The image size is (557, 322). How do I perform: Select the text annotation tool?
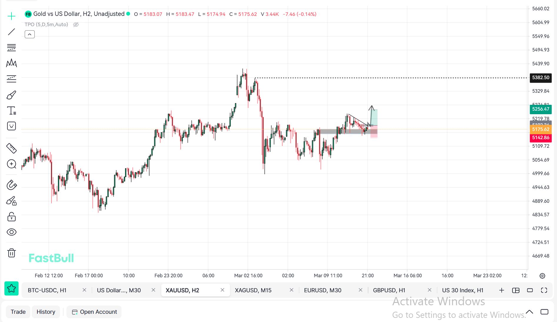(11, 111)
